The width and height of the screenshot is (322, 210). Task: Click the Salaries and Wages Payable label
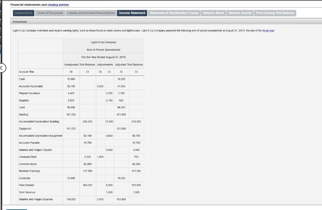coord(35,150)
